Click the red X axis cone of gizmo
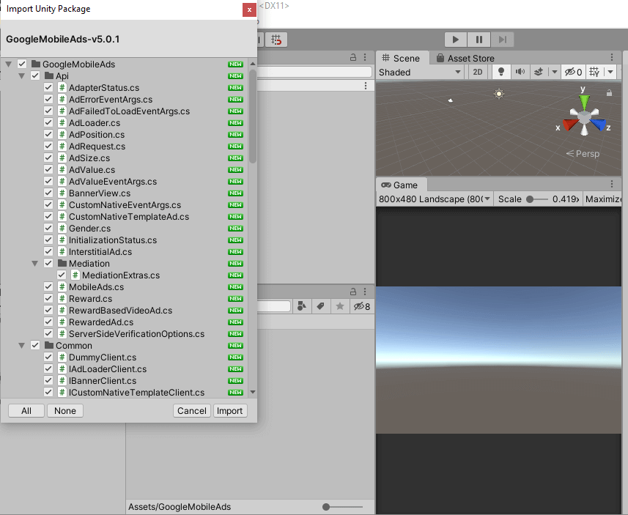Viewport: 628px width, 515px height. point(569,125)
